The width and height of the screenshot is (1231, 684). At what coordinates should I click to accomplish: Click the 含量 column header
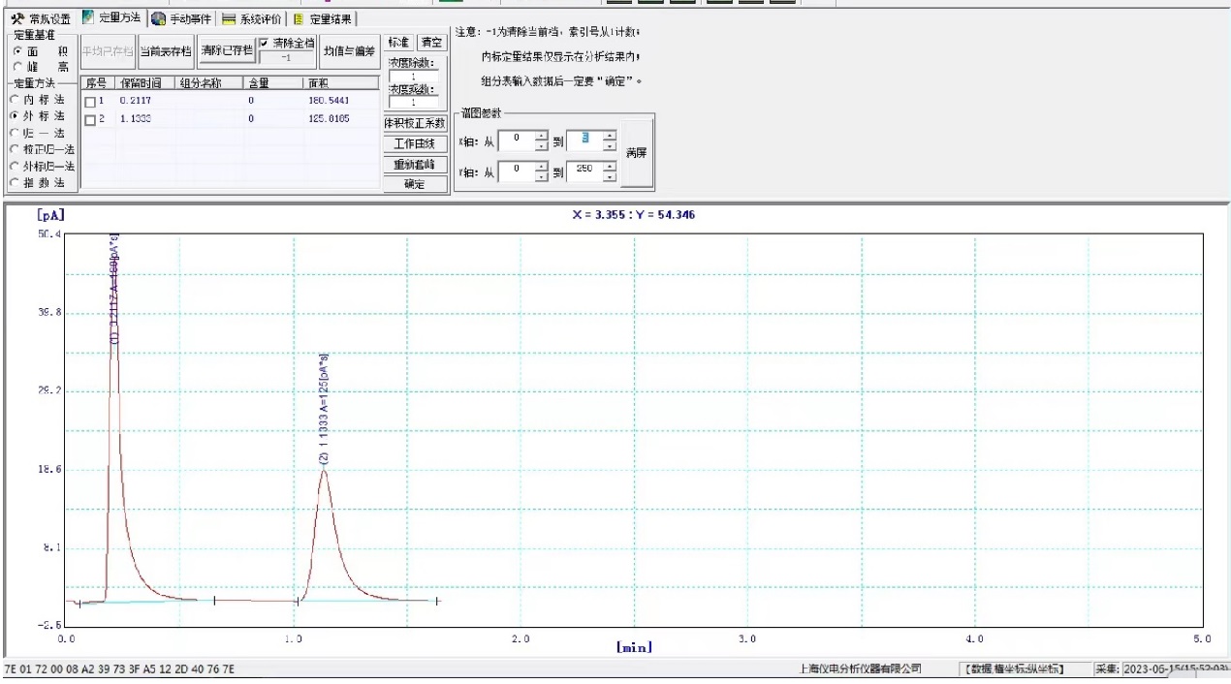pos(272,83)
